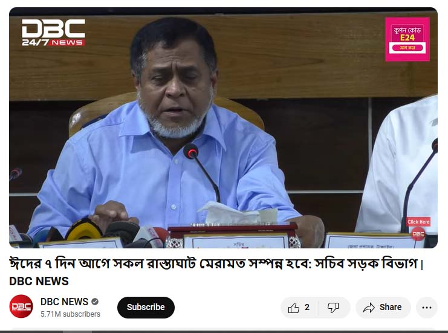Viewport: 448px width, 333px height.
Task: Click the 5.71M subscribers text
Action: point(70,314)
